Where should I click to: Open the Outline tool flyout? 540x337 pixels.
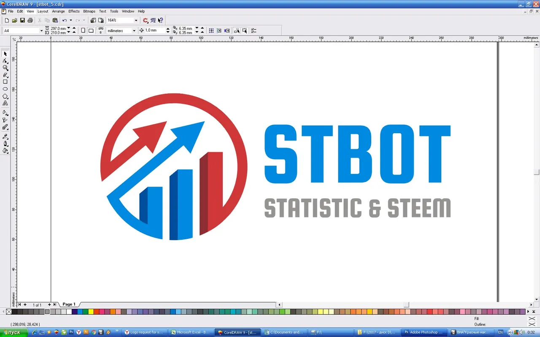[5, 144]
